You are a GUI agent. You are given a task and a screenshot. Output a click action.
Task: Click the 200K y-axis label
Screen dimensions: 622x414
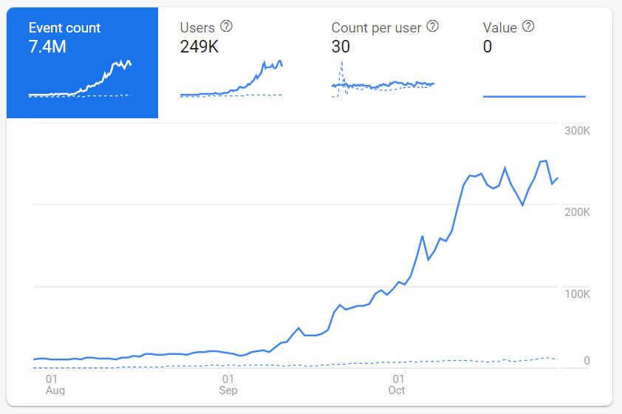(x=577, y=212)
